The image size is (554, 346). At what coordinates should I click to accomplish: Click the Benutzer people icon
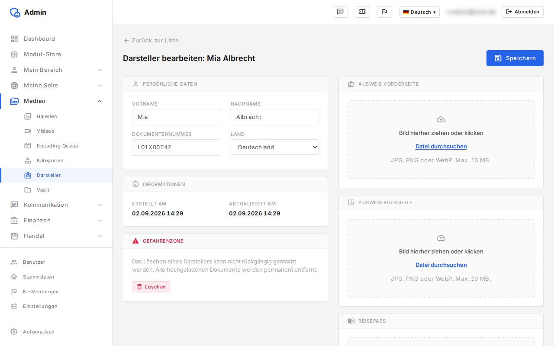(14, 262)
